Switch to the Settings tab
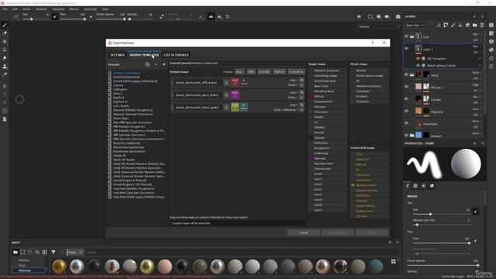Viewport: 496px width, 279px height. (x=117, y=55)
